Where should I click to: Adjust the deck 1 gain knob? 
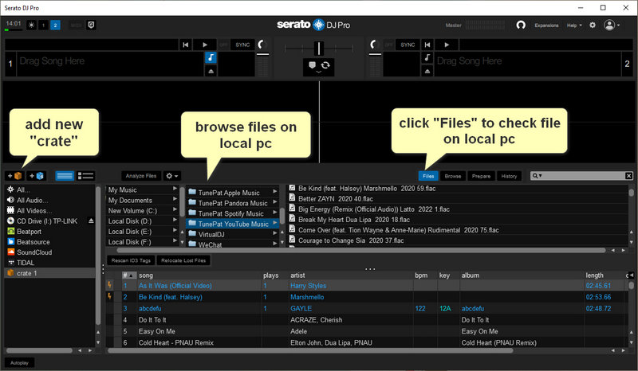tap(262, 45)
